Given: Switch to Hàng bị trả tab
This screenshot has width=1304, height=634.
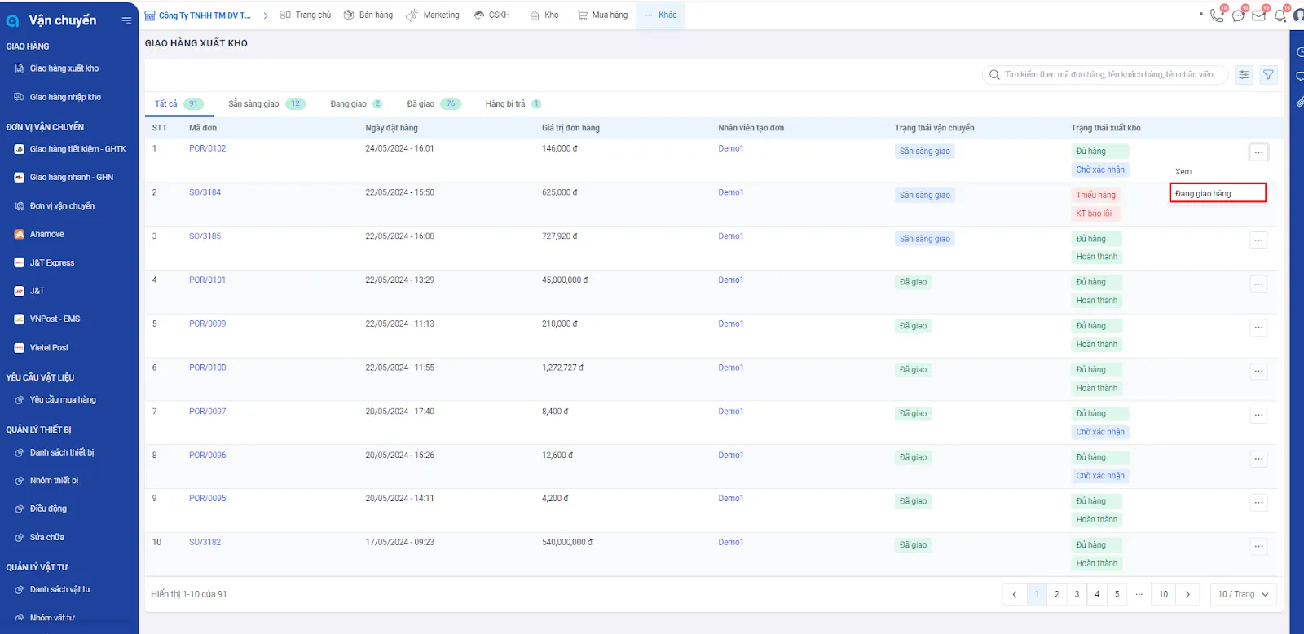Looking at the screenshot, I should (x=513, y=103).
